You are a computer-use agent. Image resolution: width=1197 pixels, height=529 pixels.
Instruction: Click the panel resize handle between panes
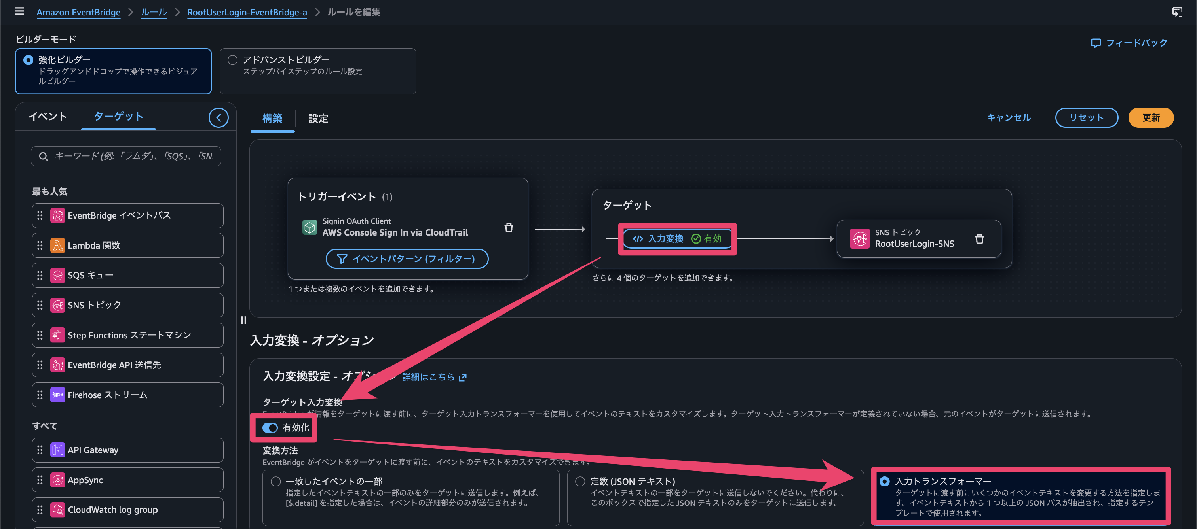click(243, 320)
